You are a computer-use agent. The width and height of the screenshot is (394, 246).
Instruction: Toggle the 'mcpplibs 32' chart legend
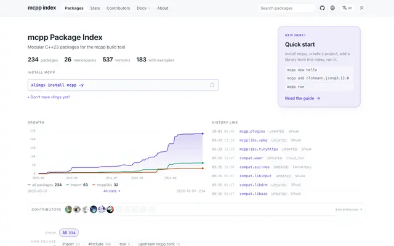pos(105,184)
